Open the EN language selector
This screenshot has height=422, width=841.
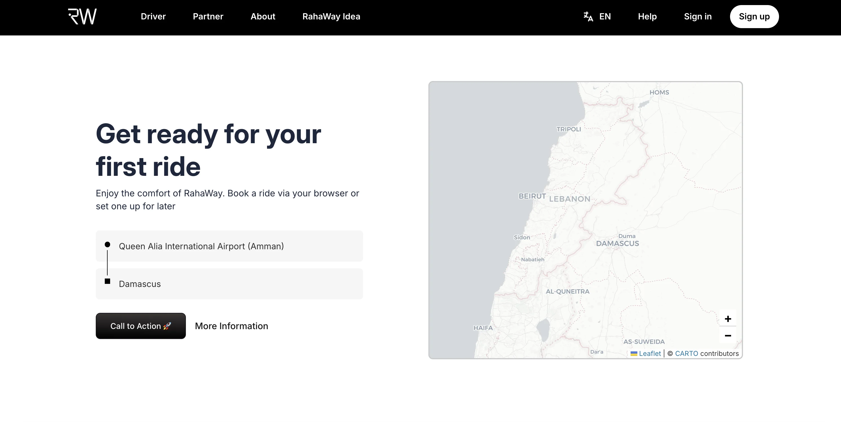[605, 16]
